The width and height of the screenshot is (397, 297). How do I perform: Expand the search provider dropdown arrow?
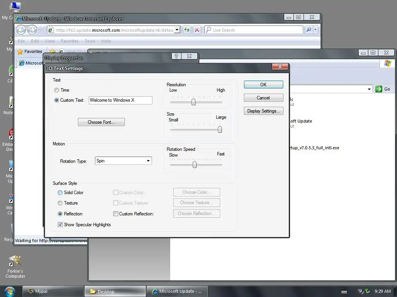(316, 30)
